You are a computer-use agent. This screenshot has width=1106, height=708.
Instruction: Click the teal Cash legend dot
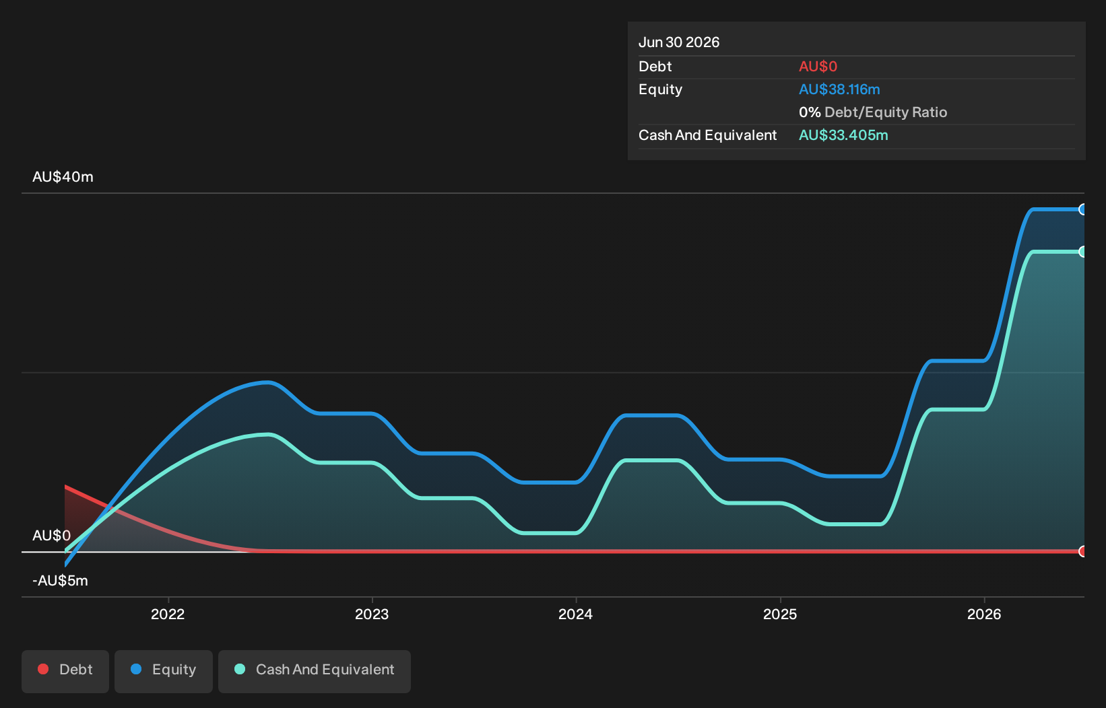coord(240,669)
